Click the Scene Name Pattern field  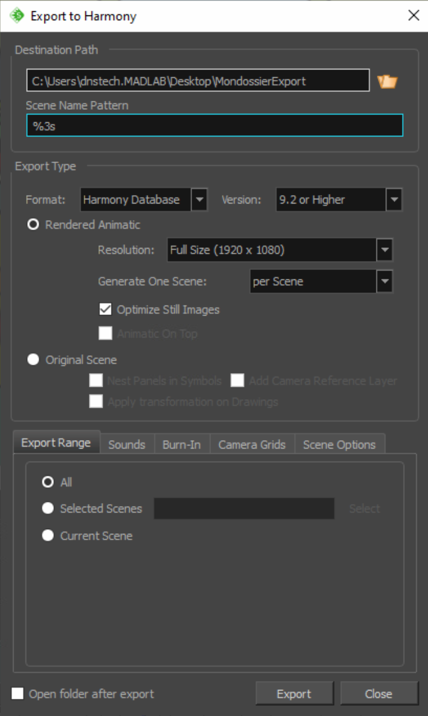[x=215, y=126]
